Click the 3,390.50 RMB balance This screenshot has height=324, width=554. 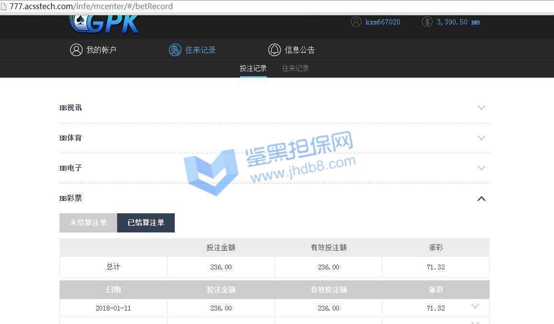click(x=458, y=22)
